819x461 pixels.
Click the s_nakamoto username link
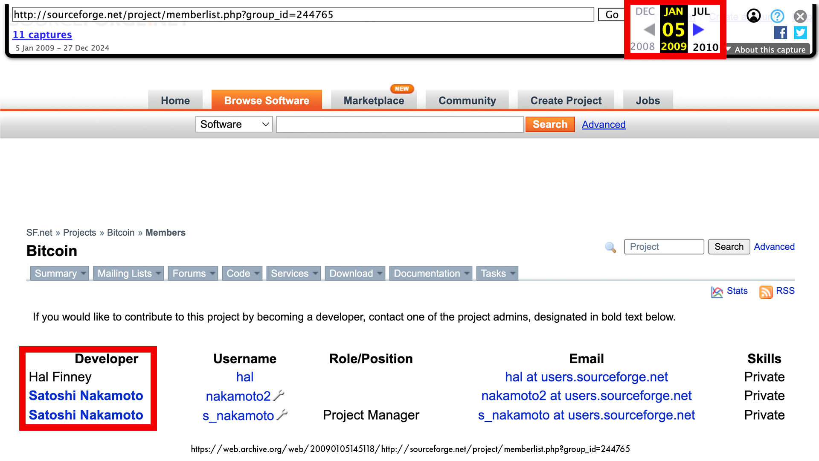tap(238, 416)
